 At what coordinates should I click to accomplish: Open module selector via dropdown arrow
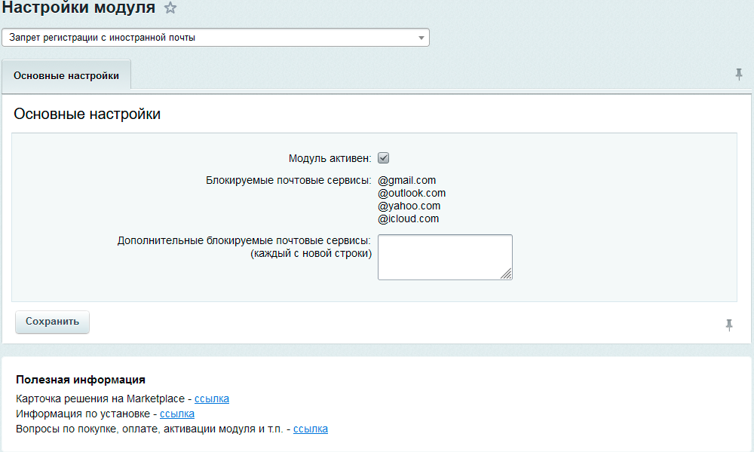click(421, 38)
